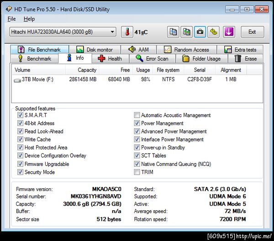
Task: Maximize the HD Tune Pro window
Action: pyautogui.click(x=247, y=9)
